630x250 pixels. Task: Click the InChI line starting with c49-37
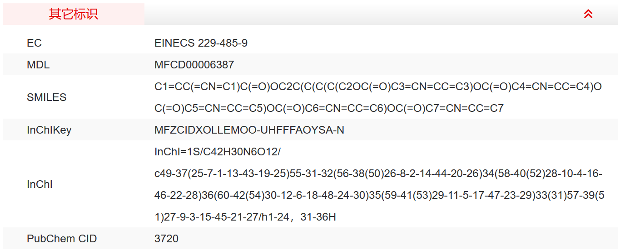click(x=378, y=173)
